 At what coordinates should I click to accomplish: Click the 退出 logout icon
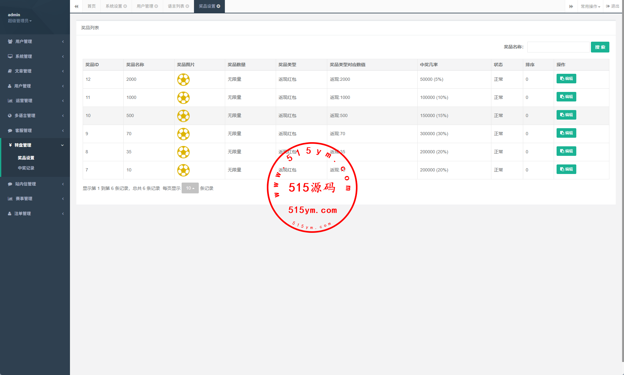point(608,6)
